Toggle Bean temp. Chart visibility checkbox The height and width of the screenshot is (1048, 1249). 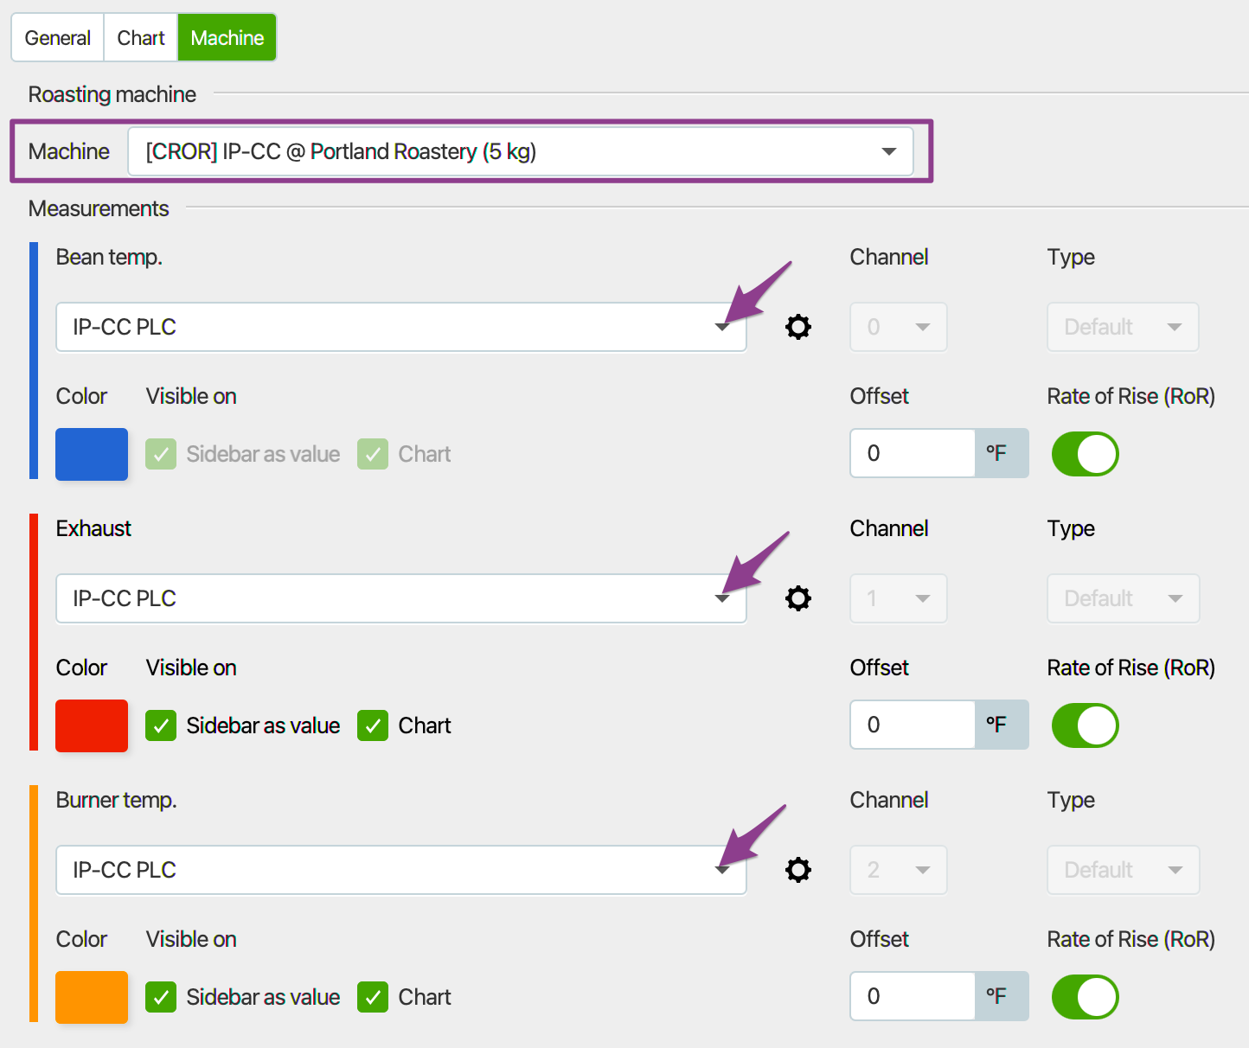[x=373, y=454]
